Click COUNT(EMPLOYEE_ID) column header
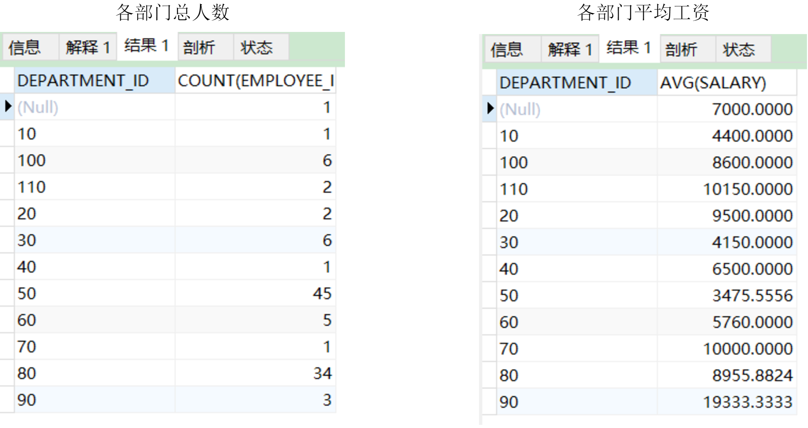808x428 pixels. click(255, 81)
